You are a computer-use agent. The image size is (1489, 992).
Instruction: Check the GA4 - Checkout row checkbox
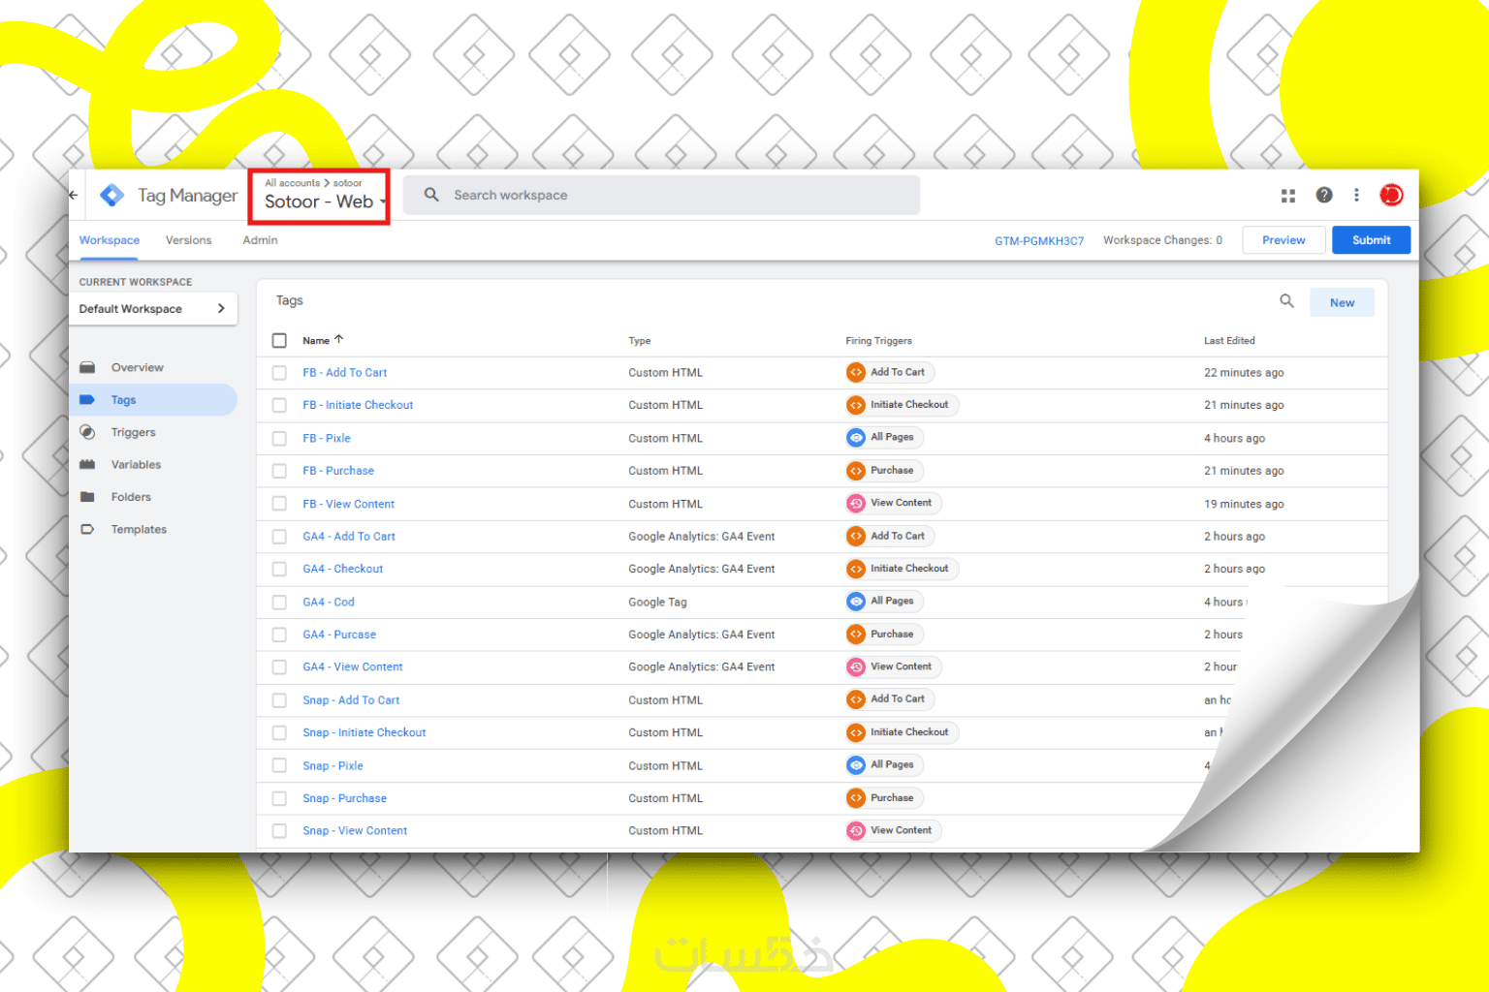coord(279,569)
